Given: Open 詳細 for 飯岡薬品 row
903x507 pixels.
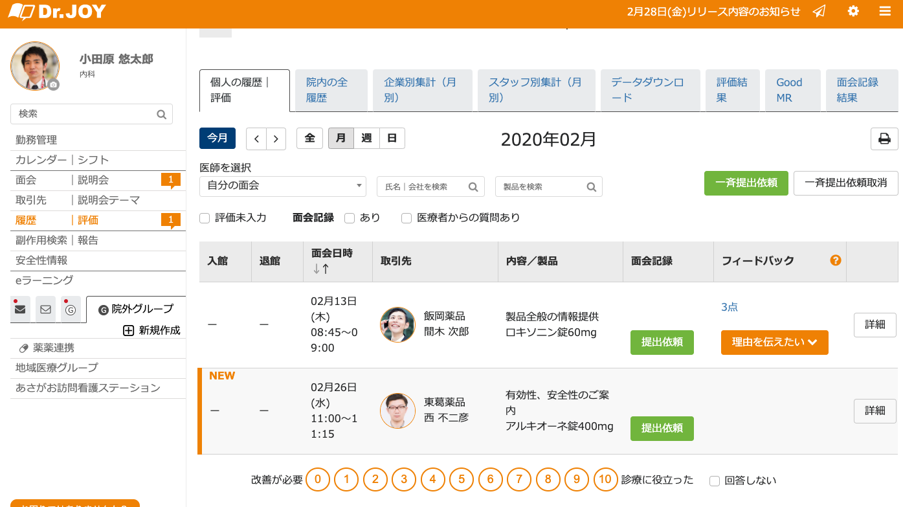Looking at the screenshot, I should [x=875, y=324].
